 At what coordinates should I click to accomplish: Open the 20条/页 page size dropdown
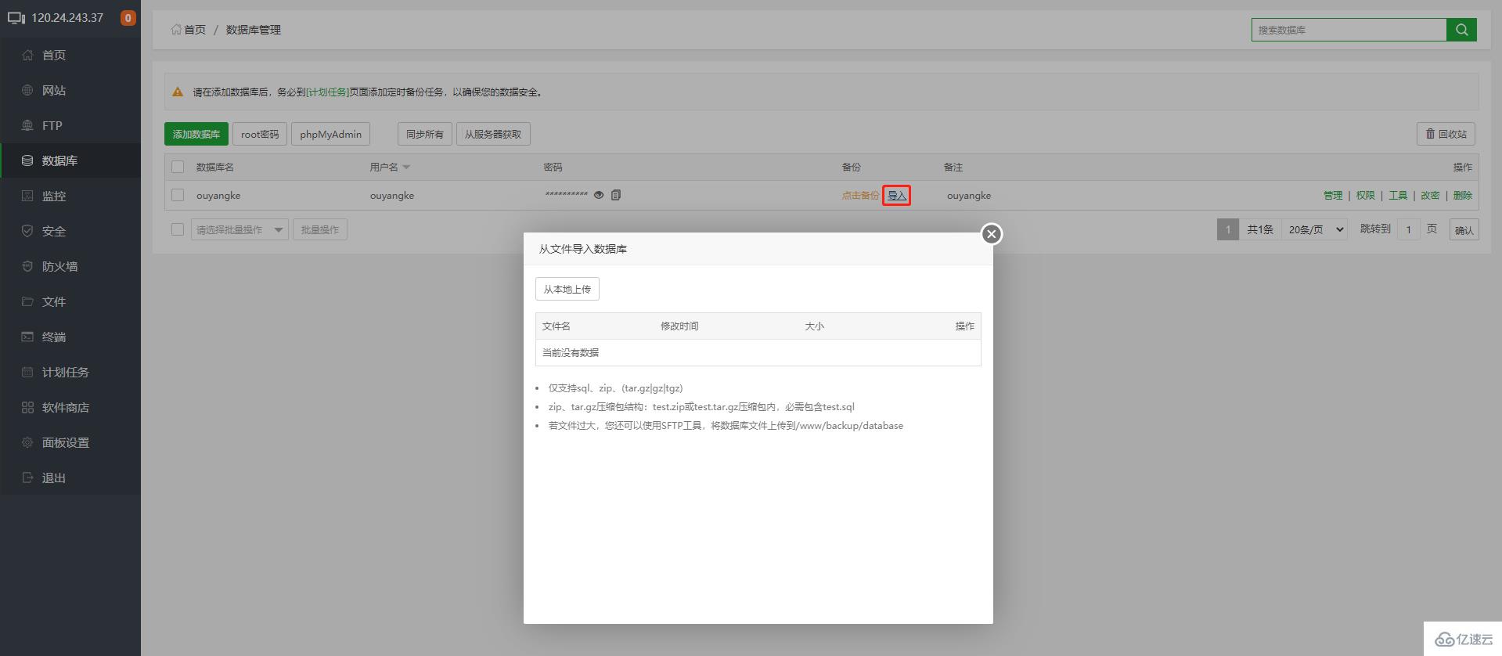(1314, 229)
